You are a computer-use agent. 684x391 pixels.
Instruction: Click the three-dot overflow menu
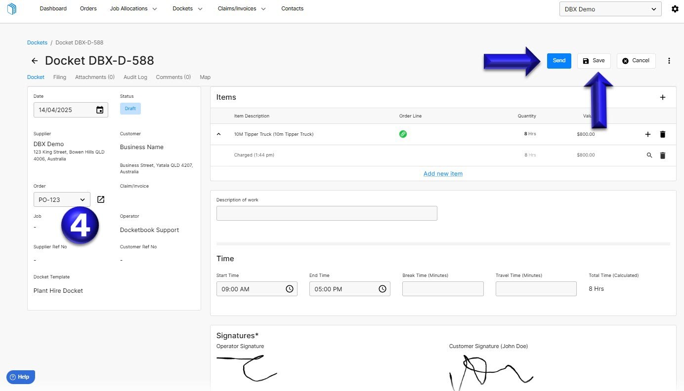[x=669, y=60]
